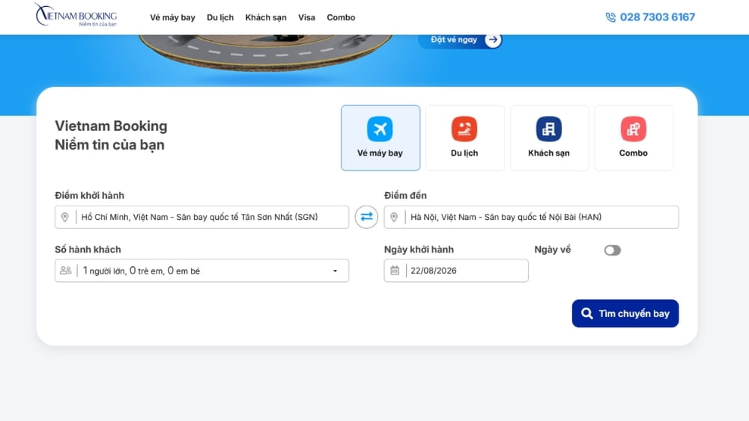
Task: Swap departure and destination airports
Action: [366, 217]
